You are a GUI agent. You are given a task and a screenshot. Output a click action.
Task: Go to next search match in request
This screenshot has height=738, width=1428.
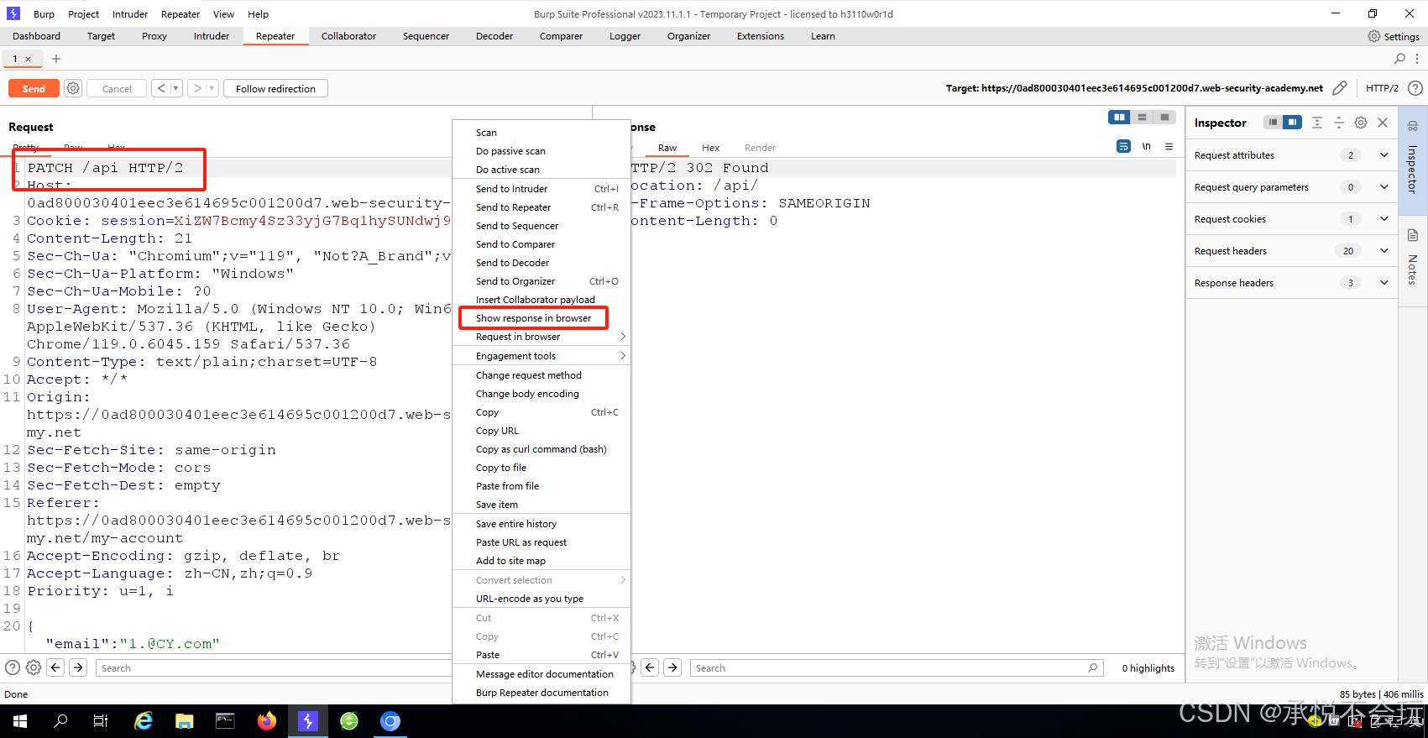tap(78, 667)
